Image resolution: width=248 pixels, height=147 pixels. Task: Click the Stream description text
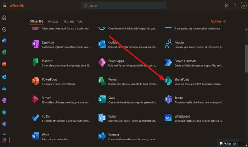coord(66,102)
